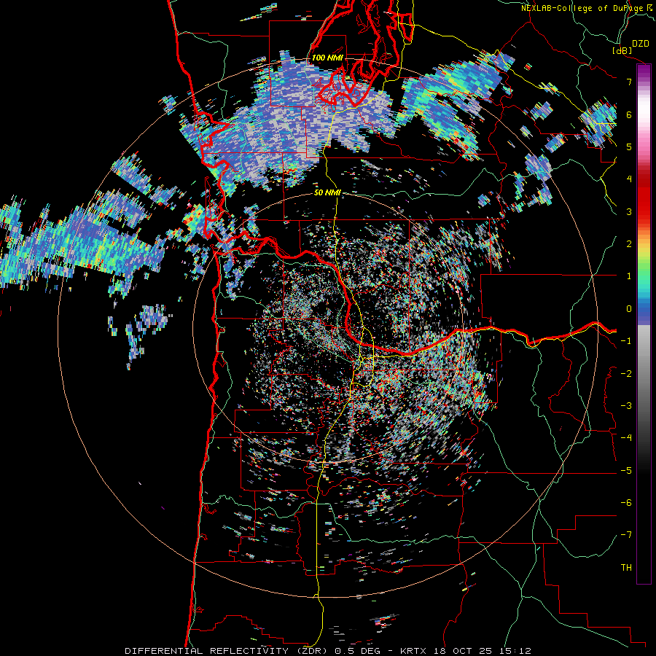Click the TH threshold label

point(626,567)
